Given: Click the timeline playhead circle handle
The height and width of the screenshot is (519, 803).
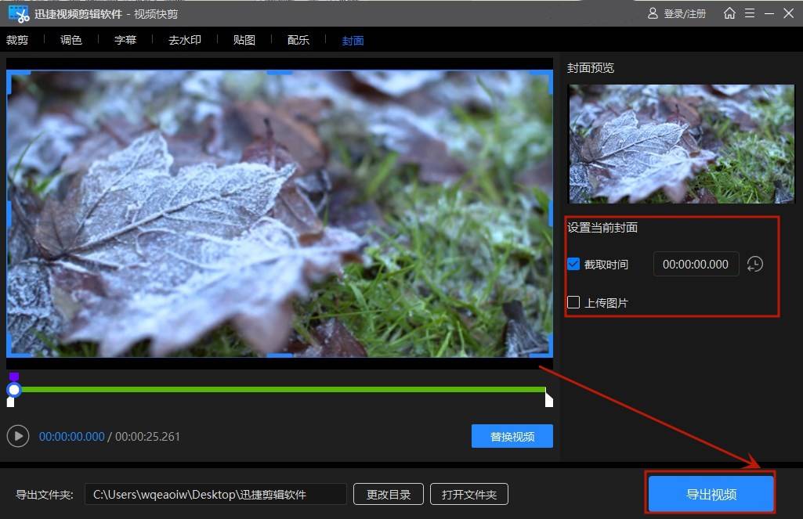Looking at the screenshot, I should tap(14, 390).
